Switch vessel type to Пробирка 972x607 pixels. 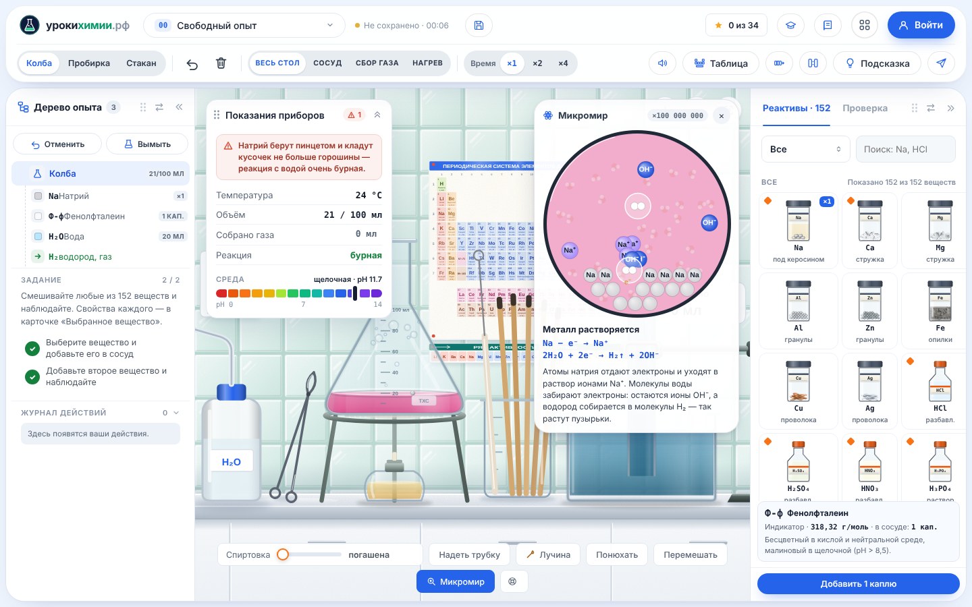(89, 63)
